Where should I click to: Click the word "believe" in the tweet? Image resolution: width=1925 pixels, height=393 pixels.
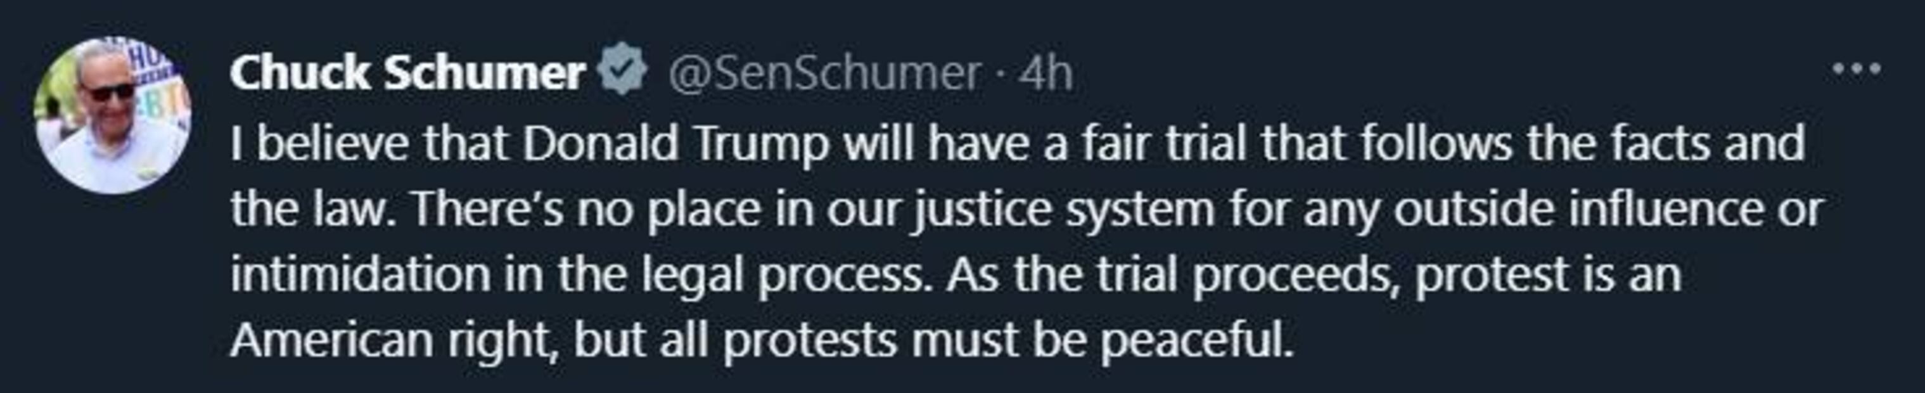(x=333, y=143)
